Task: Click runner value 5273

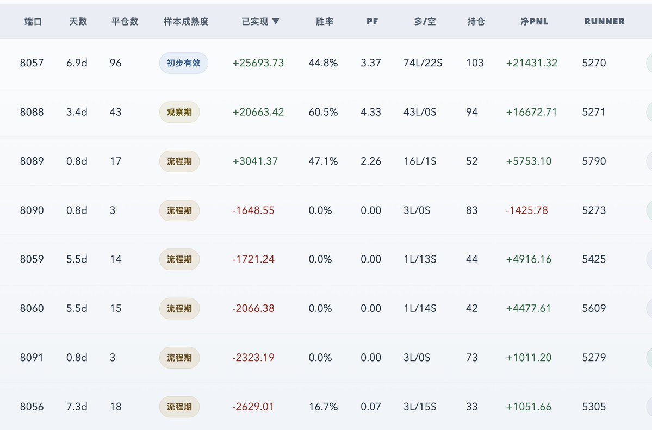Action: pyautogui.click(x=594, y=210)
